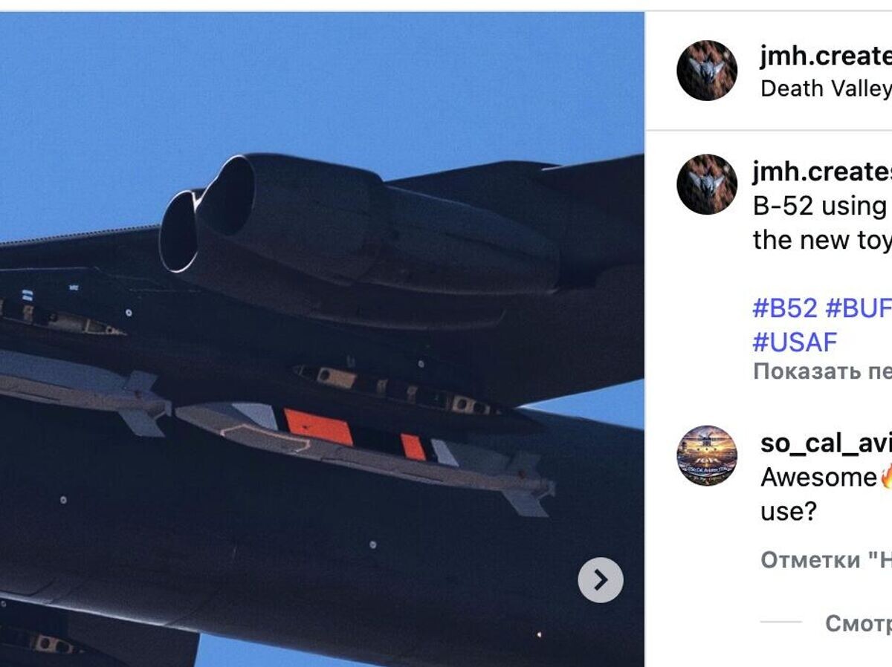Open the #BUF hashtag link
The height and width of the screenshot is (667, 892).
pos(859,308)
